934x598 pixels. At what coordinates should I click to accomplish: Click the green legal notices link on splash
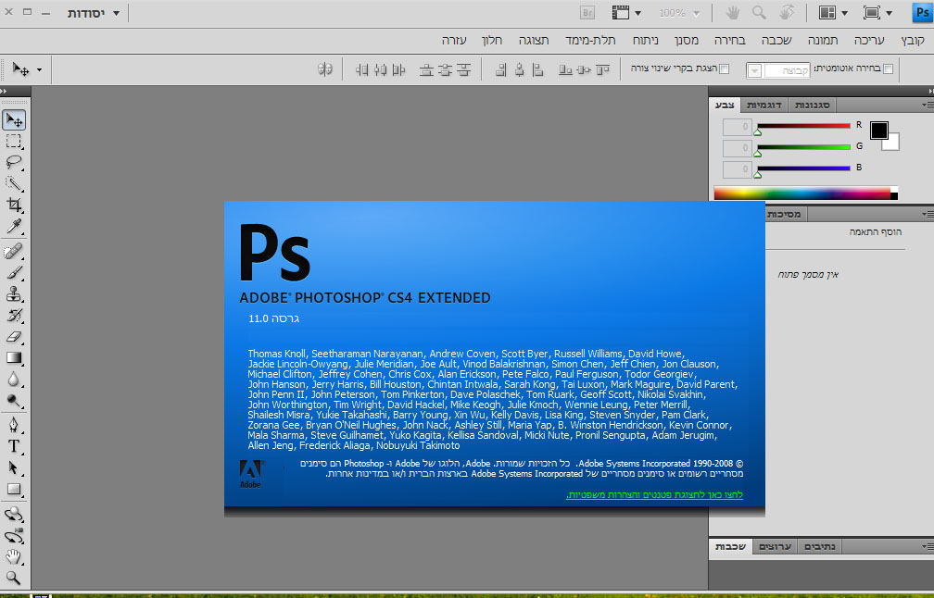tap(654, 495)
